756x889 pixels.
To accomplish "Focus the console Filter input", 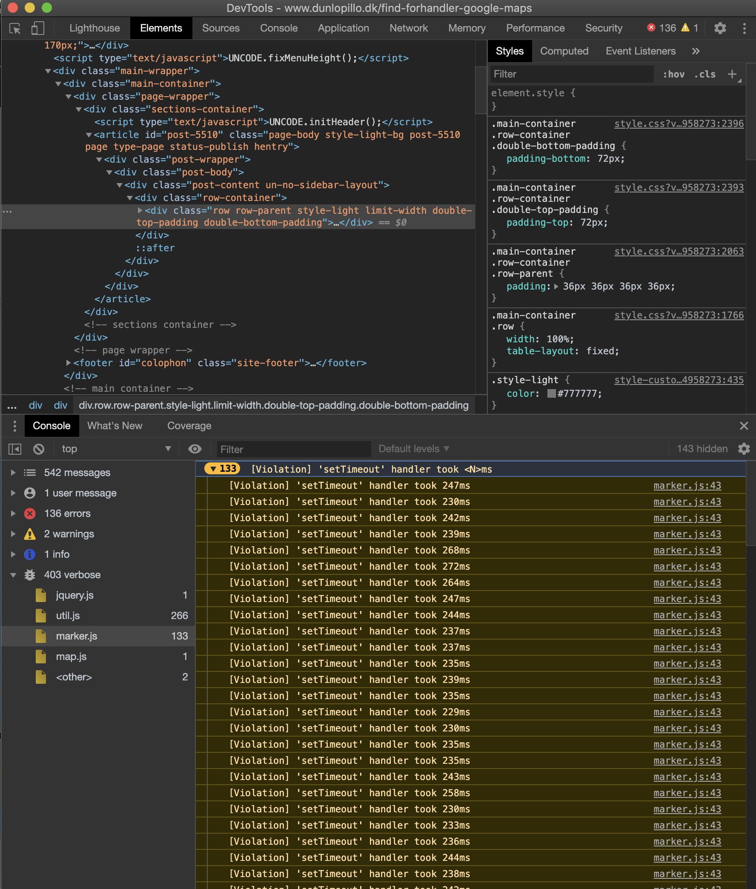I will pos(294,449).
